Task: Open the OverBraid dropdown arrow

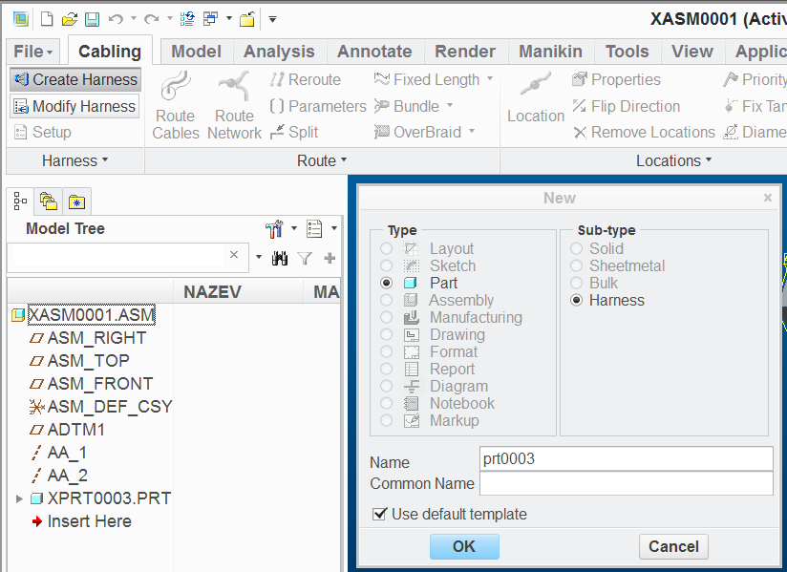Action: pyautogui.click(x=472, y=132)
